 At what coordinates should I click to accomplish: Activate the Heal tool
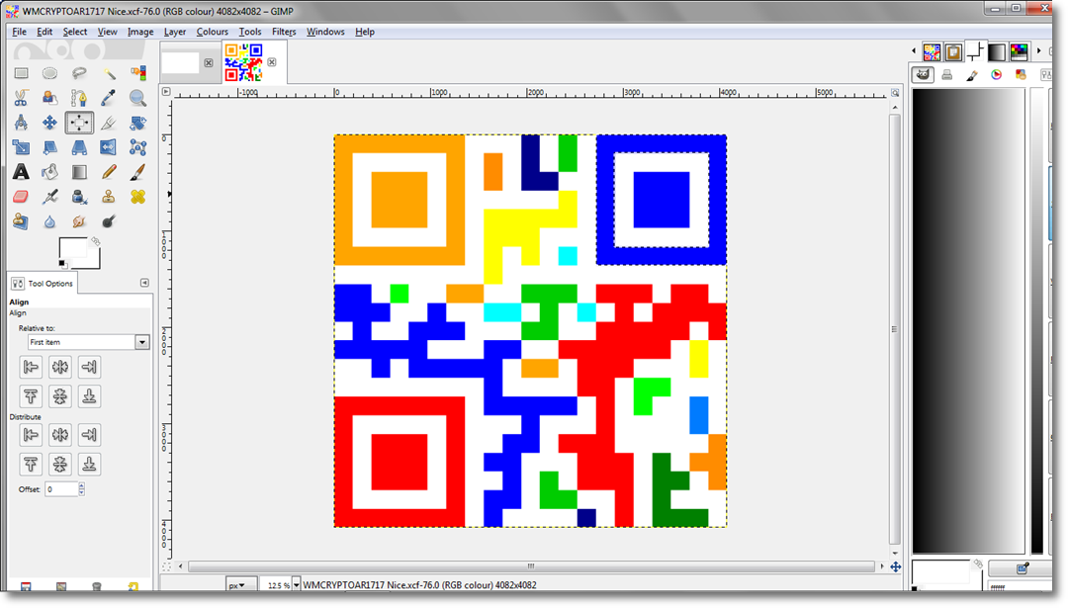pos(137,197)
